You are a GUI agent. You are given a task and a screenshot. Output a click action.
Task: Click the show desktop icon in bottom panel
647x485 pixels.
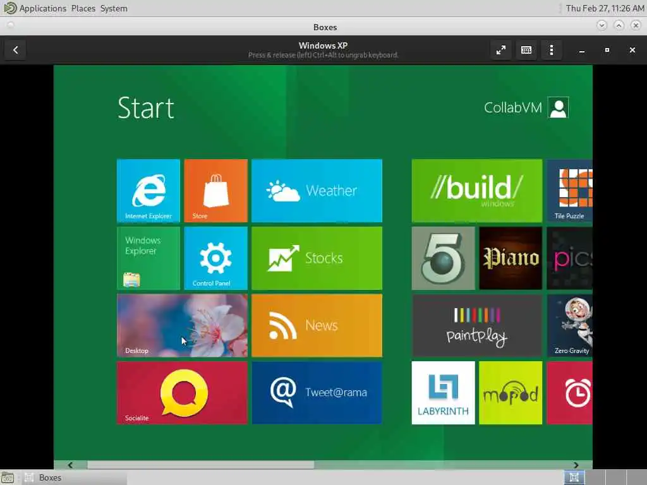(8, 477)
